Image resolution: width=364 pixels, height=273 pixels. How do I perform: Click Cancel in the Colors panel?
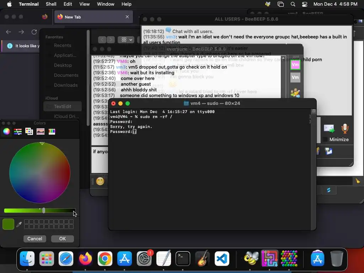pos(35,239)
